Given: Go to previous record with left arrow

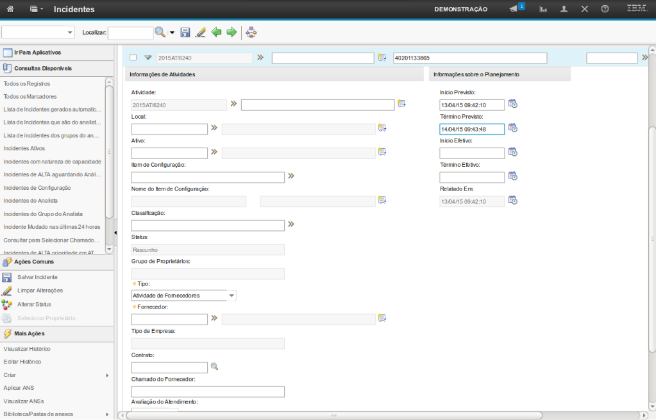Looking at the screenshot, I should coord(217,32).
